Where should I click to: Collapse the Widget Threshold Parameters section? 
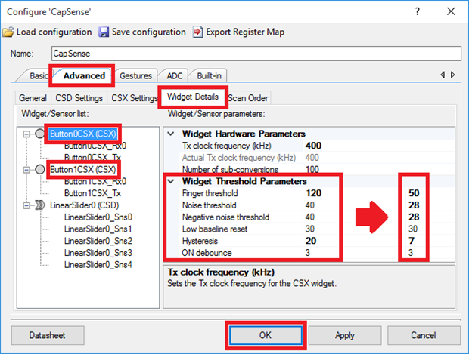click(171, 181)
